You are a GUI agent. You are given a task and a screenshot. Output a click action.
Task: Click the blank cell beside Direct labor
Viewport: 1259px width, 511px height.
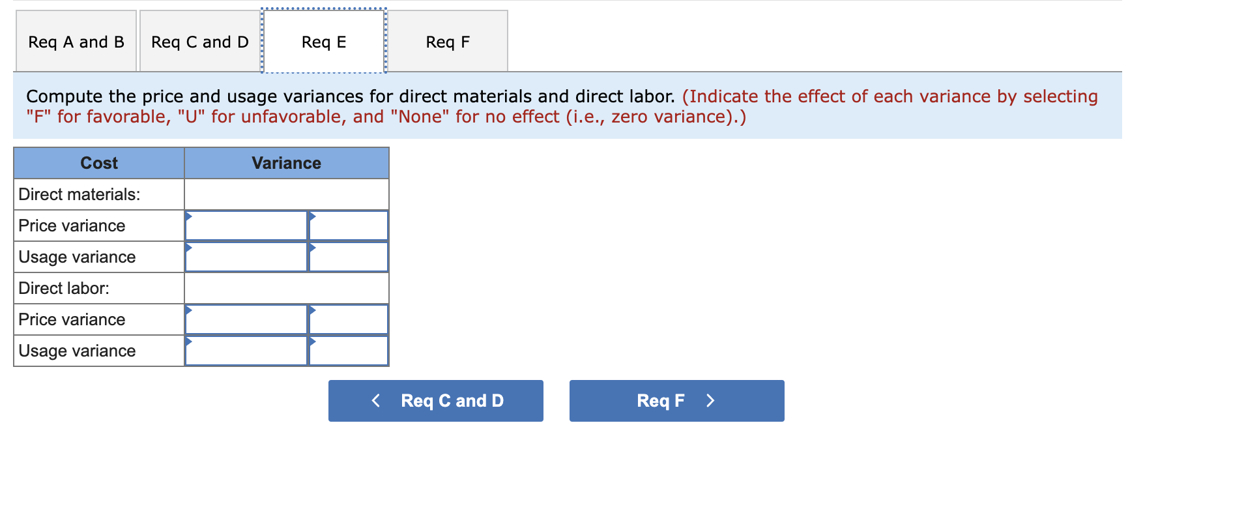click(286, 287)
